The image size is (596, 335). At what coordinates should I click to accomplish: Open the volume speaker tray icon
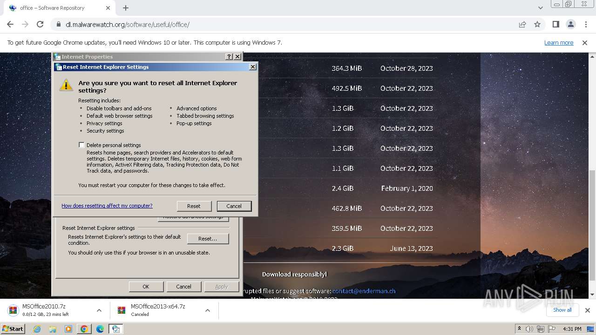529,329
